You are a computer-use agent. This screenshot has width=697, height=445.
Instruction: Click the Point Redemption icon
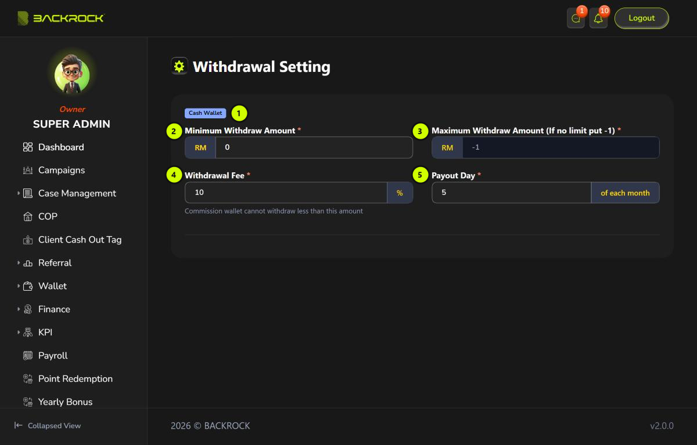point(28,379)
